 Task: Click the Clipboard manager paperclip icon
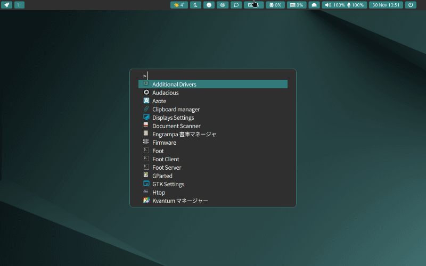146,109
